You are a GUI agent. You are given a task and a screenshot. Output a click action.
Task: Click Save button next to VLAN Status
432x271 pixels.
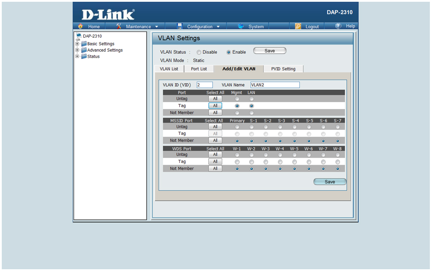coord(270,51)
